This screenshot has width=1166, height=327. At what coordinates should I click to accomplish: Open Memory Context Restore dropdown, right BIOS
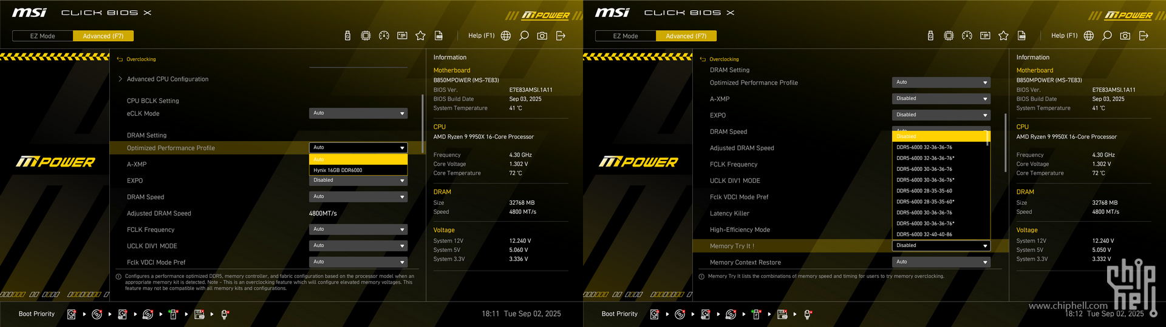(x=941, y=262)
